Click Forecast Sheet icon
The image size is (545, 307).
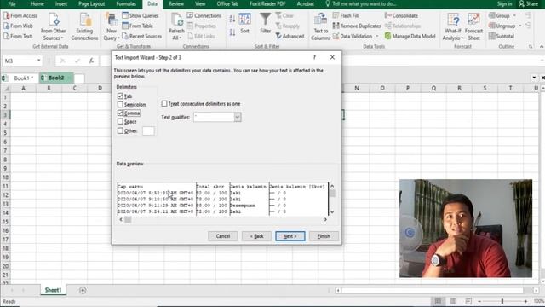point(473,19)
